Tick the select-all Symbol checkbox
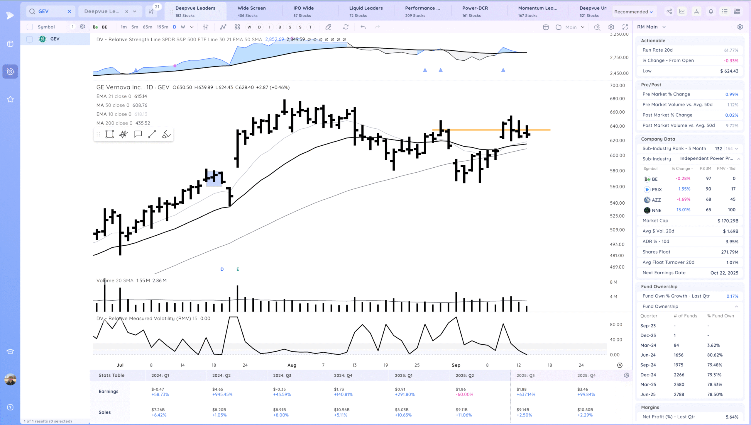Screen dimensions: 751x425 coord(30,27)
